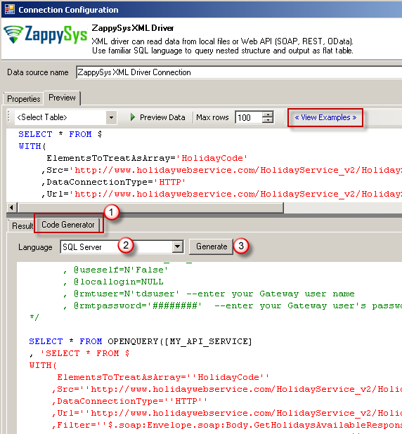This screenshot has height=434, width=402.
Task: Edit the Data source name field
Action: coord(239,72)
